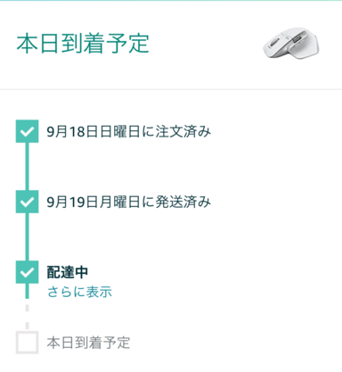Click the upper grey dash of pending line
The width and height of the screenshot is (342, 372).
tap(27, 308)
